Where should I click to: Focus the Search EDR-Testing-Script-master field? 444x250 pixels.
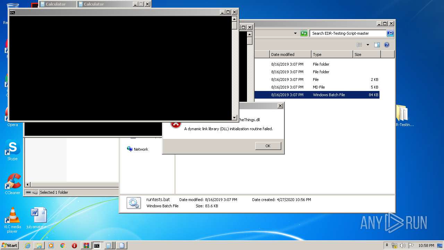(348, 33)
